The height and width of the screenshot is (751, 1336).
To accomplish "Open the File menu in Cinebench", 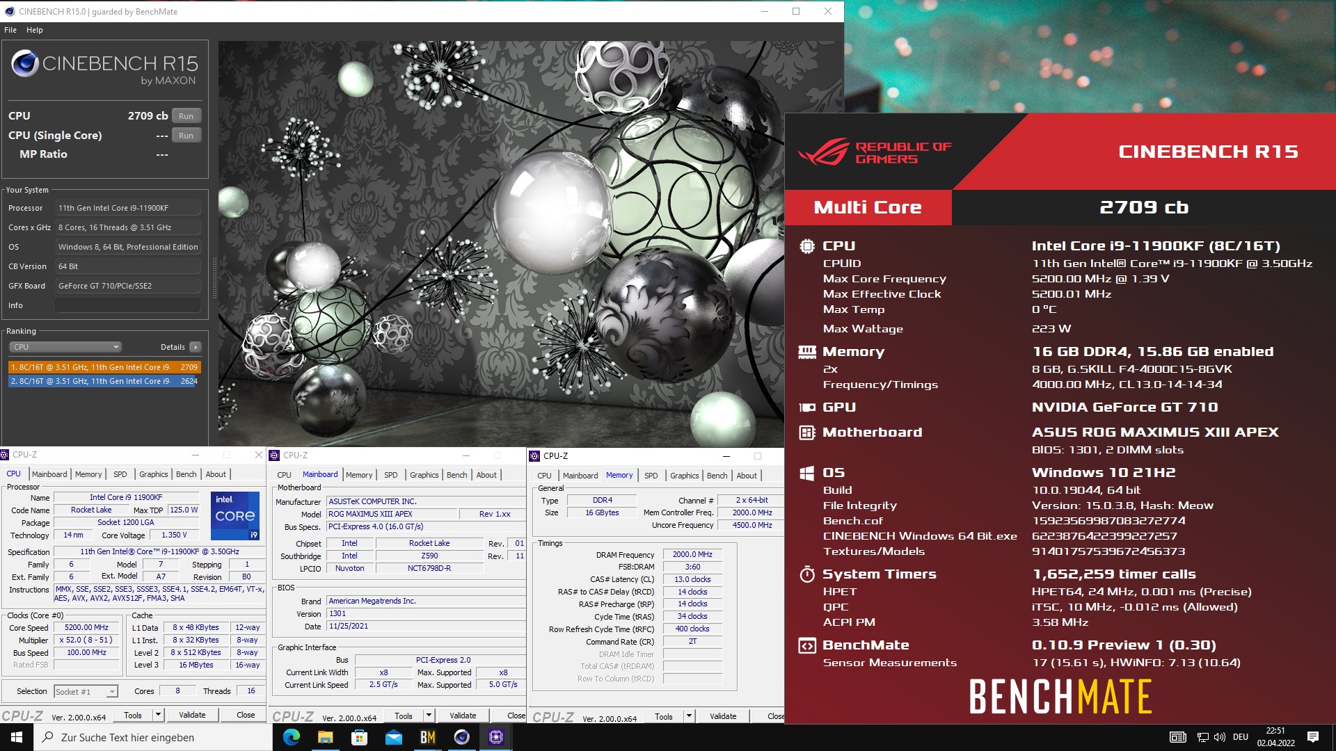I will tap(10, 30).
